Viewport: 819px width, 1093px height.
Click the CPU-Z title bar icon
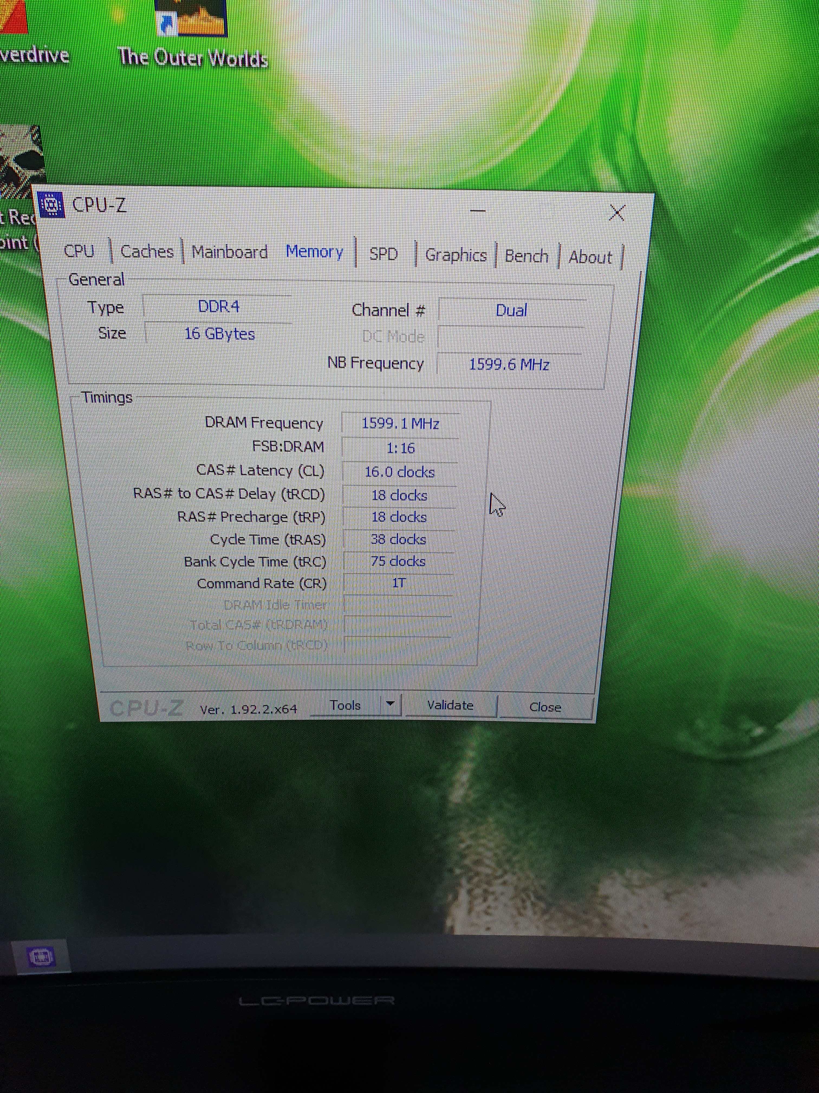(52, 204)
